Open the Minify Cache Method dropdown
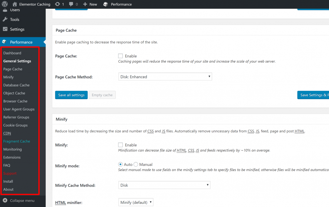This screenshot has height=207, width=329. point(164,185)
